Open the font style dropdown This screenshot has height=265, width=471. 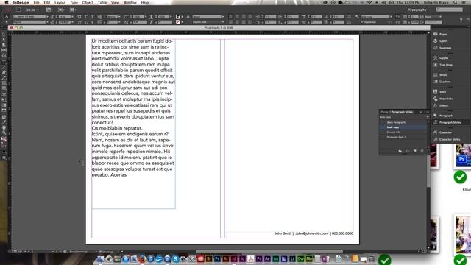coord(47,22)
